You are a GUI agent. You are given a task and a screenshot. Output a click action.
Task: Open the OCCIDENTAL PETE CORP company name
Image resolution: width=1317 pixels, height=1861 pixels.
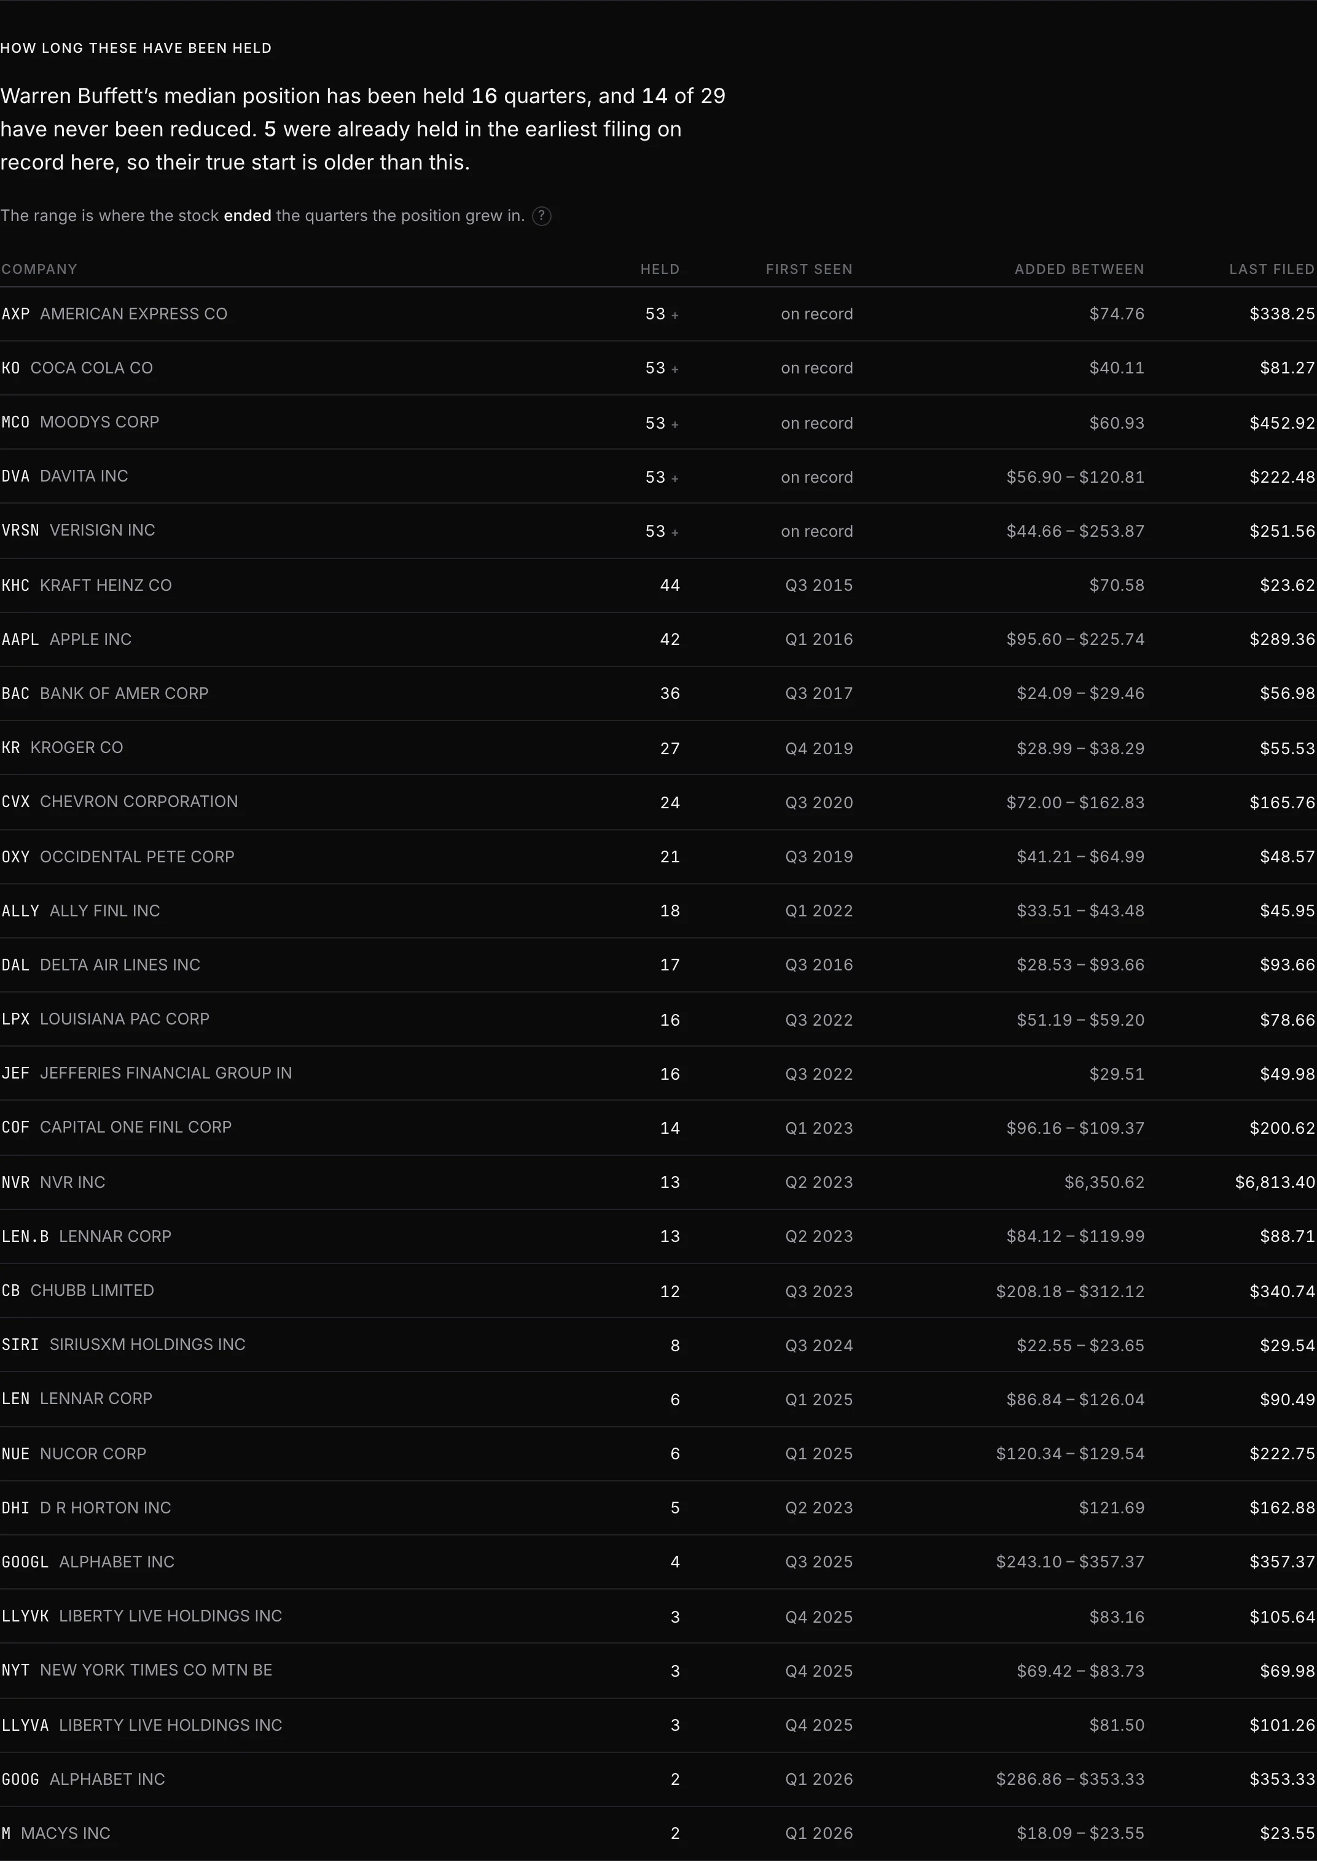(137, 857)
